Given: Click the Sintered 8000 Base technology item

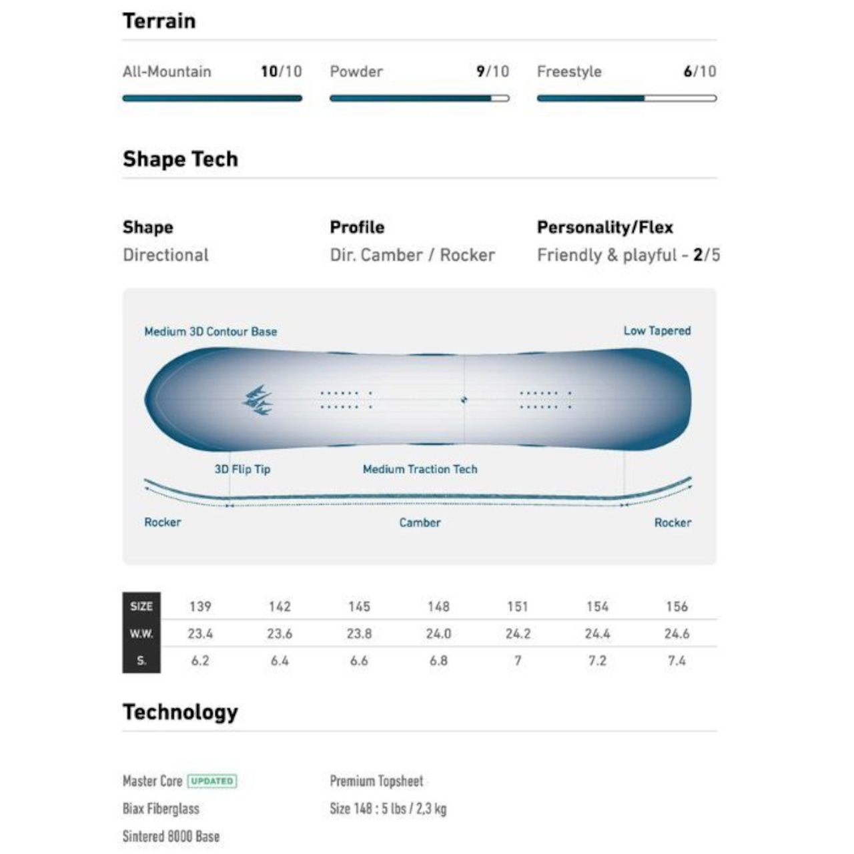Looking at the screenshot, I should pos(171,836).
